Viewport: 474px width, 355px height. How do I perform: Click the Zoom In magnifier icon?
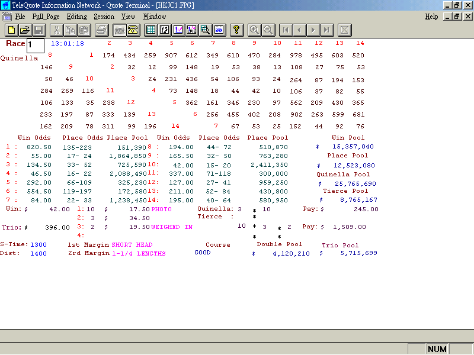(x=254, y=30)
